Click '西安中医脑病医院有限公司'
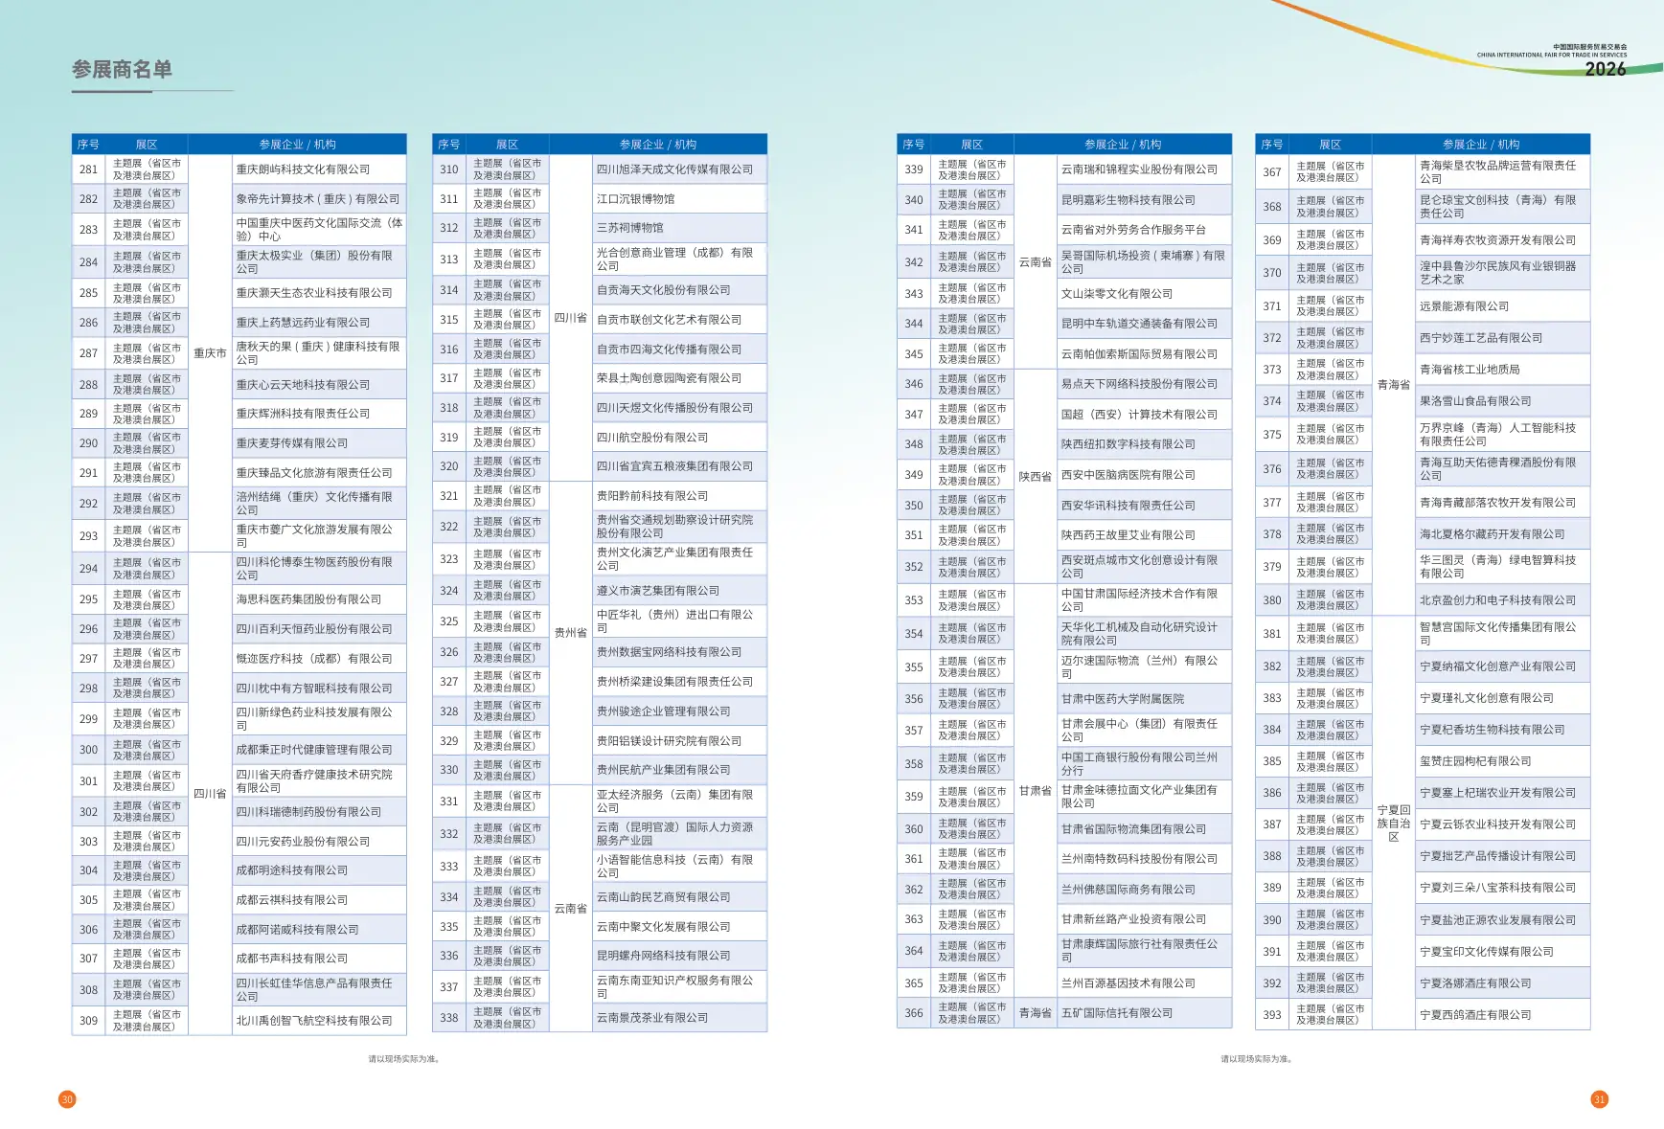Screen dimensions: 1664x1129 (x=1128, y=475)
